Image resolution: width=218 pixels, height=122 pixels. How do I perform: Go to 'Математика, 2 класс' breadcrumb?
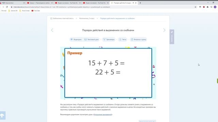[x=87, y=18]
